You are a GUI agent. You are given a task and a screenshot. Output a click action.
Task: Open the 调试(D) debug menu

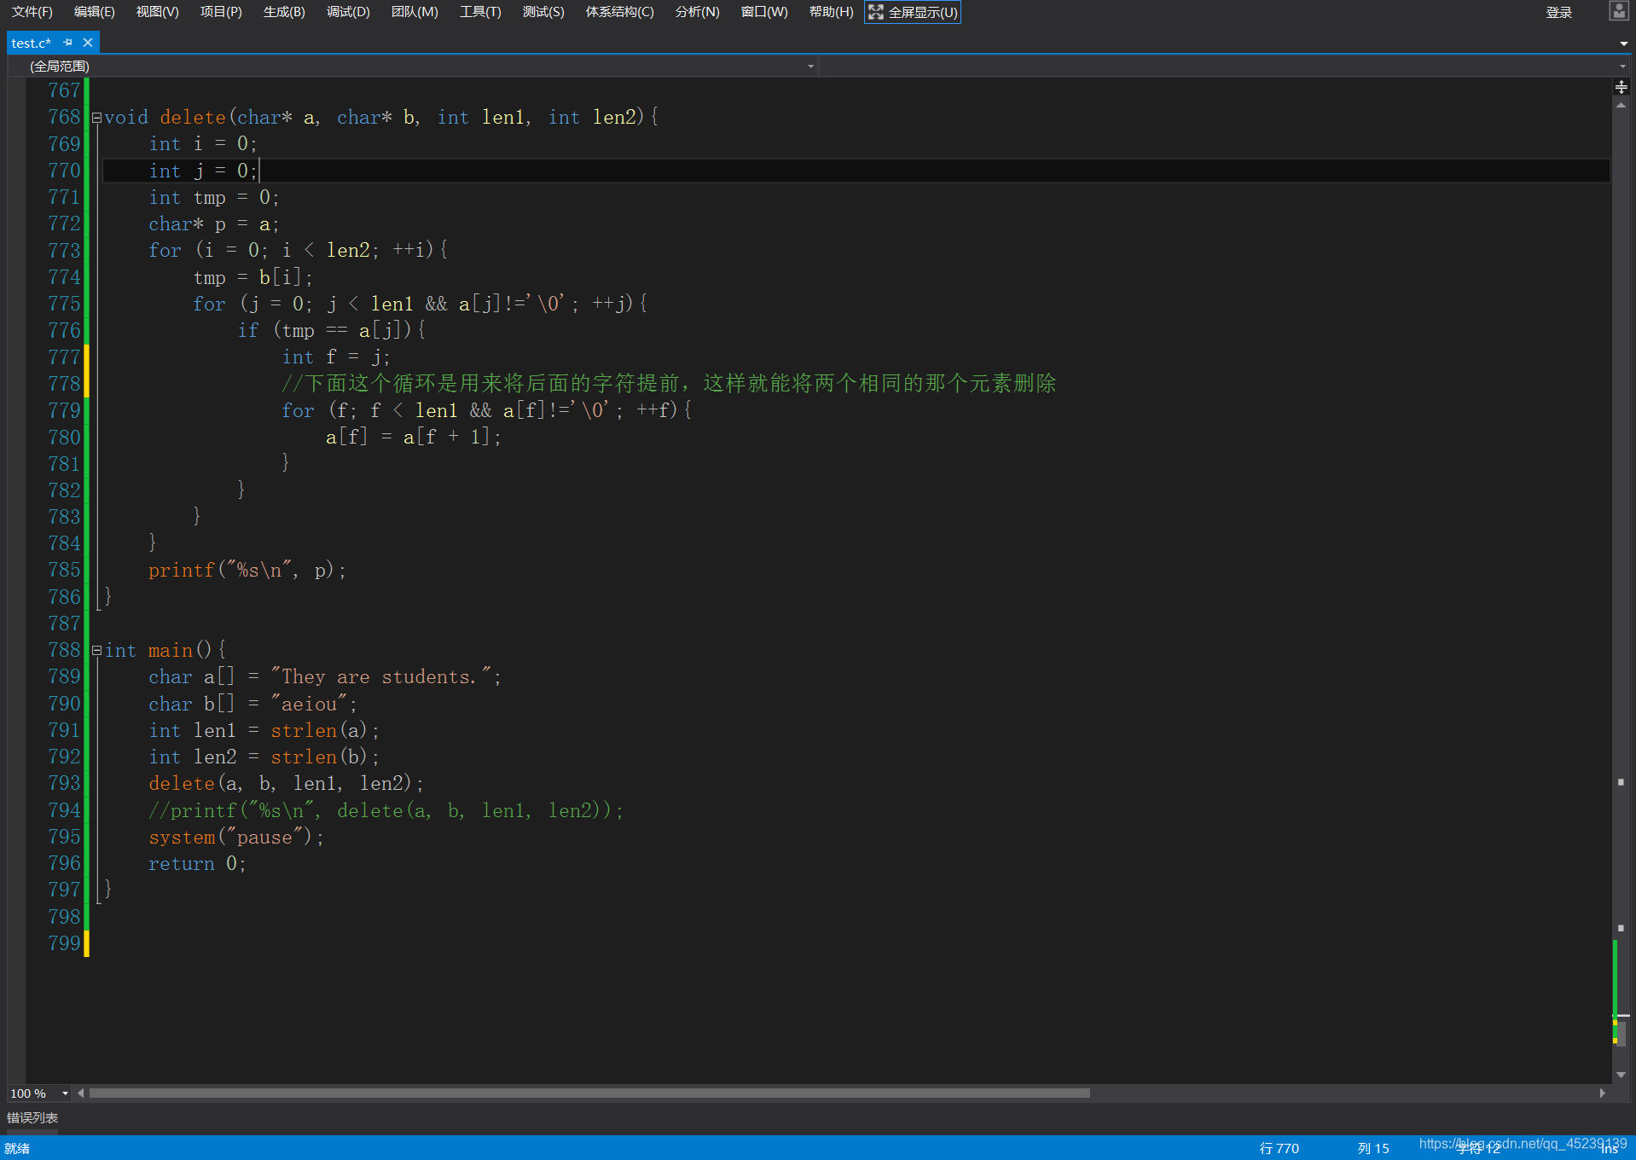348,12
